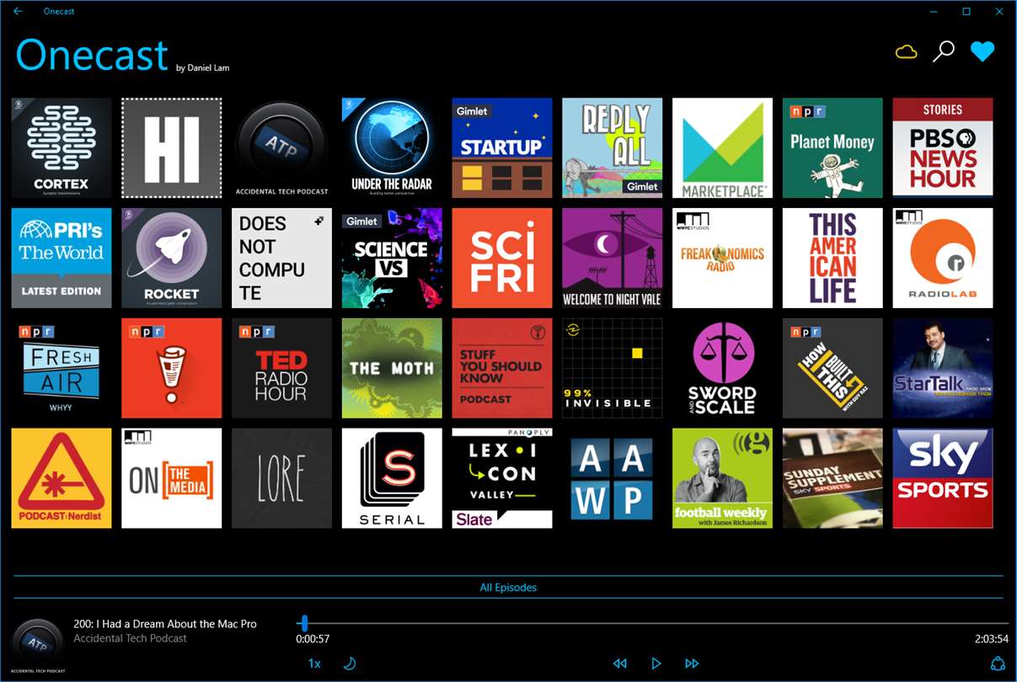Click 'Accidental Tech Podcast' label in player bar
Screen dimensions: 1017x682
131,638
